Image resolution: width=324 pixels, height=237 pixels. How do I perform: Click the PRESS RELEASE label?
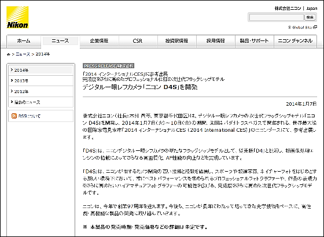[x=109, y=66]
